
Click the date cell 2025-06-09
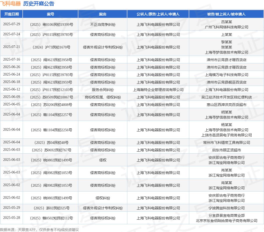[11, 97]
